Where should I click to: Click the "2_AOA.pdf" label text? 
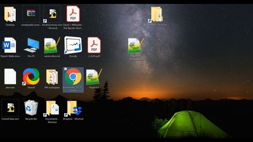(x=94, y=56)
